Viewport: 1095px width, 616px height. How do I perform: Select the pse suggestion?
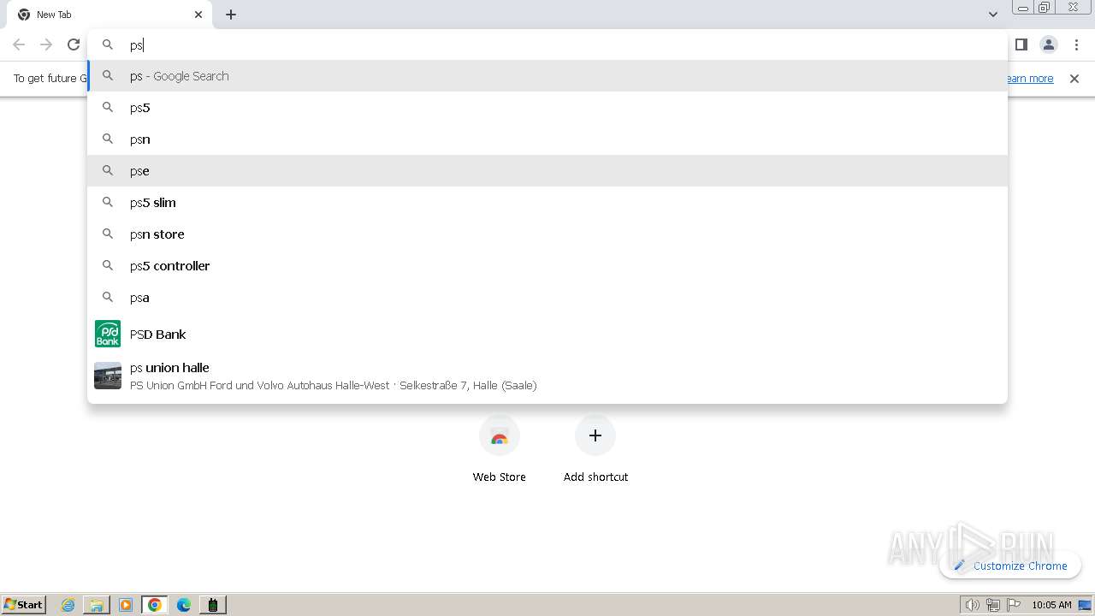click(547, 171)
